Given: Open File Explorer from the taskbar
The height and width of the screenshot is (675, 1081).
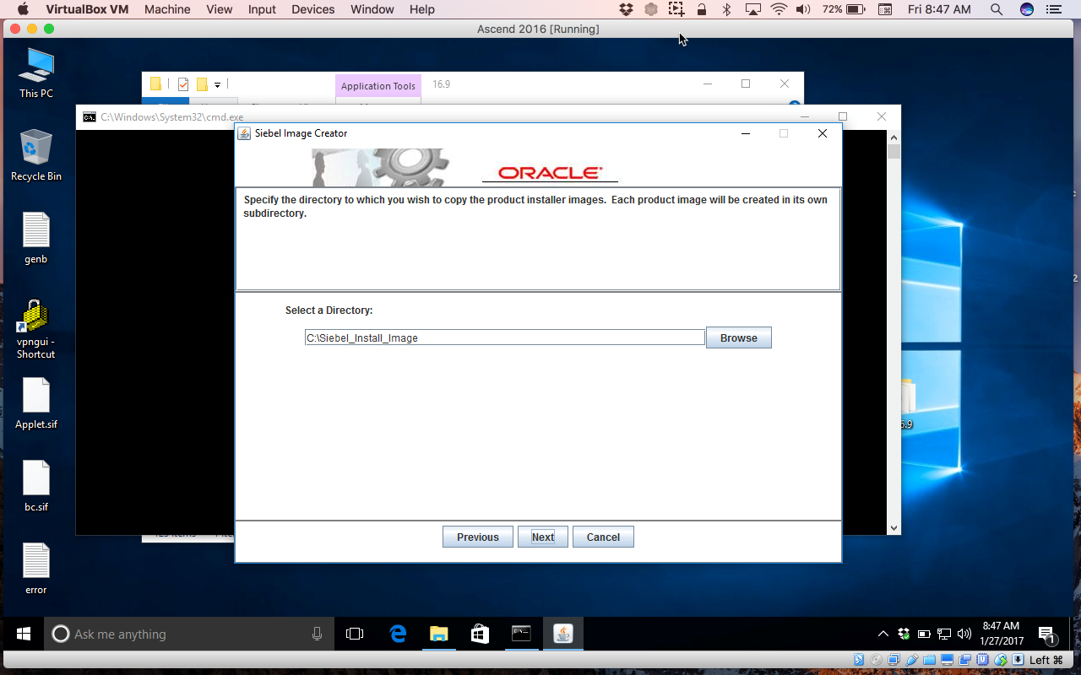Looking at the screenshot, I should 438,634.
